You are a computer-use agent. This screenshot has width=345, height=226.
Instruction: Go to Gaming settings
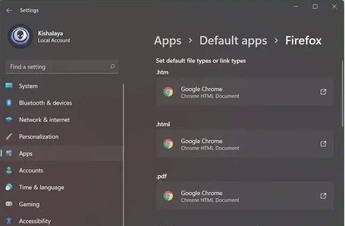(x=29, y=204)
